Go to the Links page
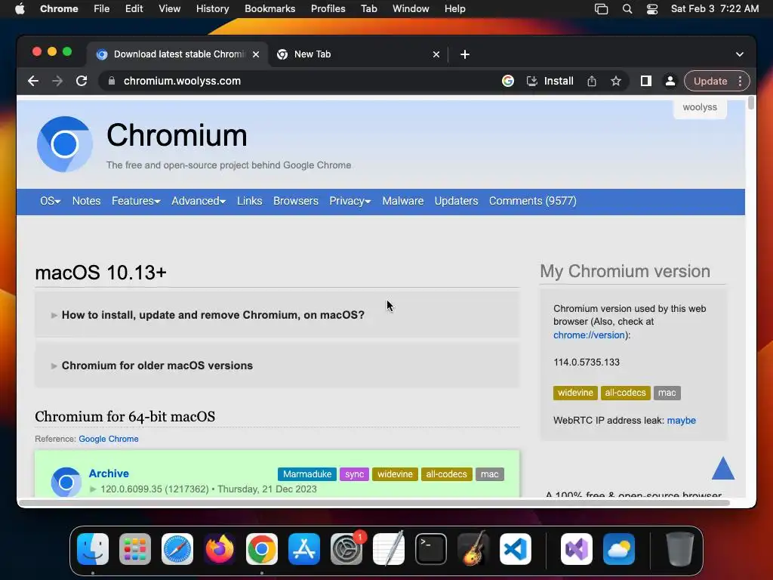Image resolution: width=773 pixels, height=580 pixels. click(x=249, y=201)
